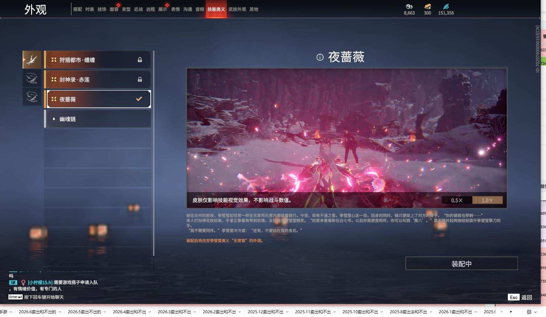Click the 外观 page title
Screen dimensions: 546x317
35,9
